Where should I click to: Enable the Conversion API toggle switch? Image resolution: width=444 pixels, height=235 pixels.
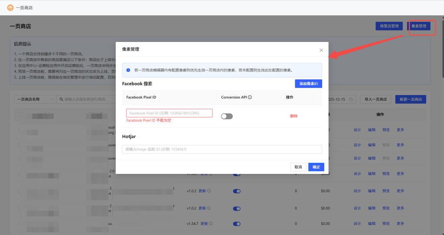pyautogui.click(x=227, y=116)
